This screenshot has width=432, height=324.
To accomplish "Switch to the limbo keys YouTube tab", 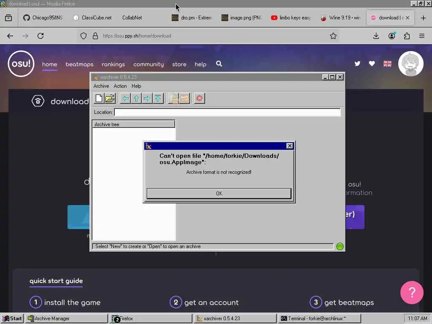I will pos(291,18).
